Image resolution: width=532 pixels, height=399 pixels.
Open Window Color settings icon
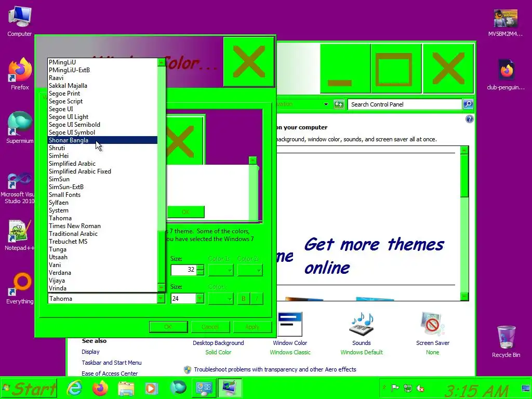coord(290,324)
